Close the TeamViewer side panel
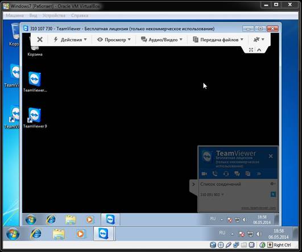 [271, 156]
